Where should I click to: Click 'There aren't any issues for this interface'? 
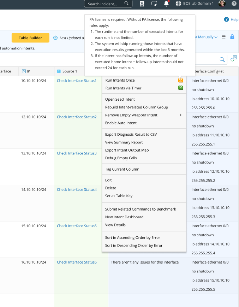[145, 262]
